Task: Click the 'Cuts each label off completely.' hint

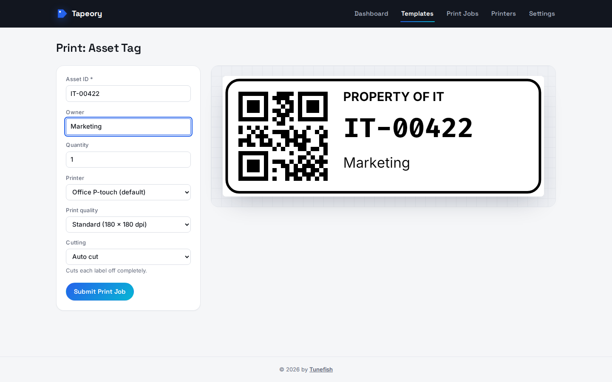Action: pyautogui.click(x=106, y=271)
